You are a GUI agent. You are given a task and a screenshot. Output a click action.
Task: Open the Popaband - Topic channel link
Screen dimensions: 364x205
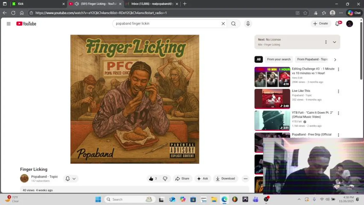click(x=44, y=177)
